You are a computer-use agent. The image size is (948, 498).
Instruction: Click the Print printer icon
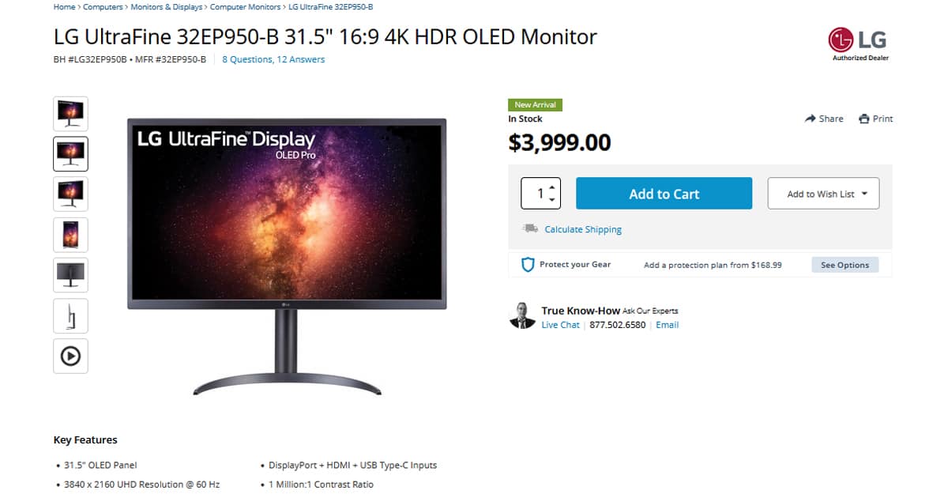(x=864, y=119)
